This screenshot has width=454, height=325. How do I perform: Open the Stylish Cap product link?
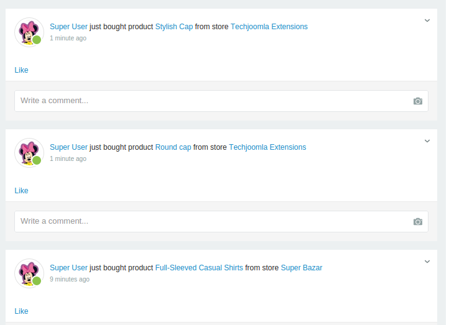174,27
